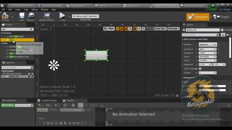Open the timeline Filters button
This screenshot has height=130, width=232.
click(x=54, y=110)
